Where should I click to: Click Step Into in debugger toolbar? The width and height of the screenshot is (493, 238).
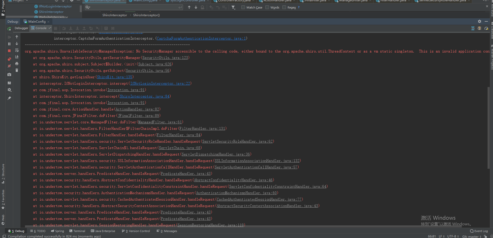tap(71, 28)
